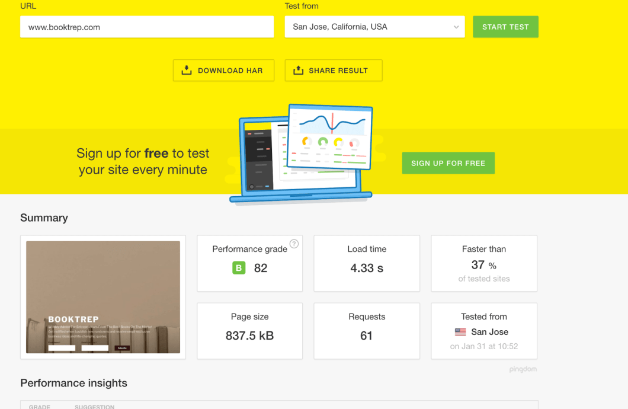Click the SUGGESTION column header
This screenshot has width=628, height=409.
[x=95, y=406]
